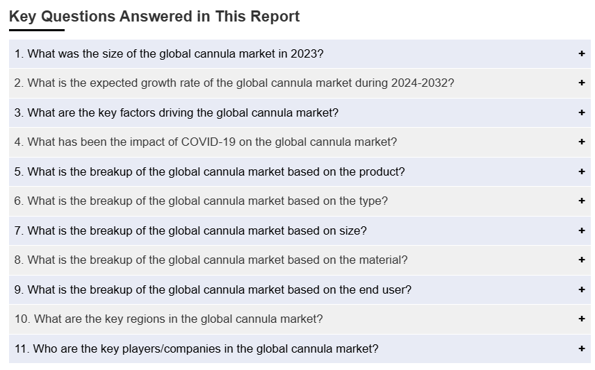The image size is (595, 370).
Task: Expand question 4 about impact of COVID-19
Action: (x=206, y=142)
